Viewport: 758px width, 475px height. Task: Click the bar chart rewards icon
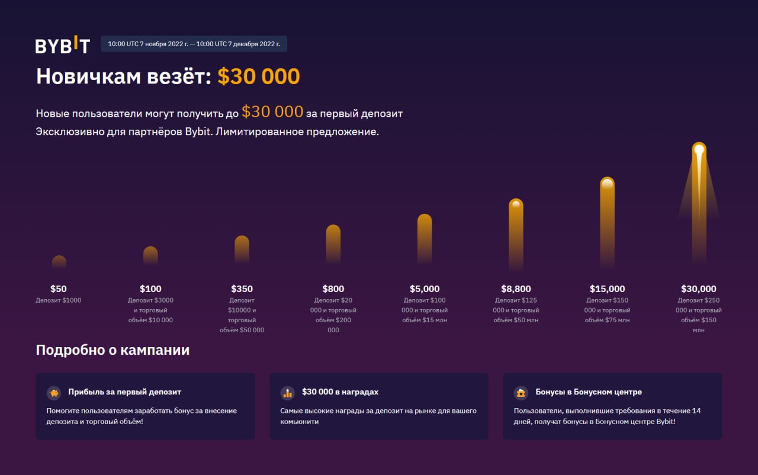pyautogui.click(x=288, y=393)
